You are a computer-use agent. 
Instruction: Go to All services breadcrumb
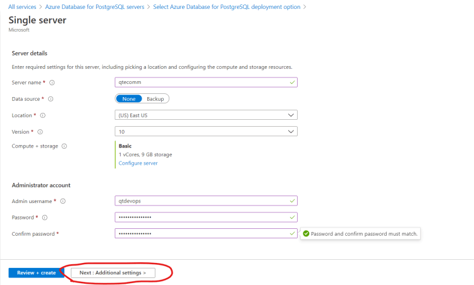22,7
